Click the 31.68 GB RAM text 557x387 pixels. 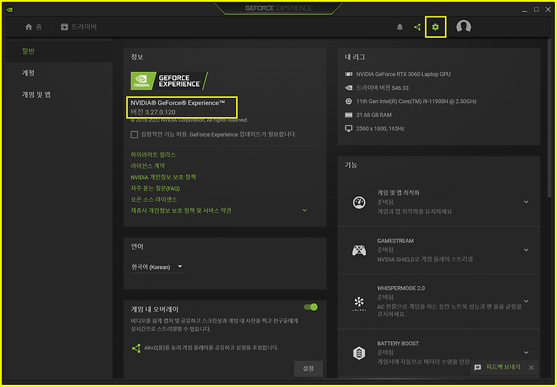click(x=374, y=115)
